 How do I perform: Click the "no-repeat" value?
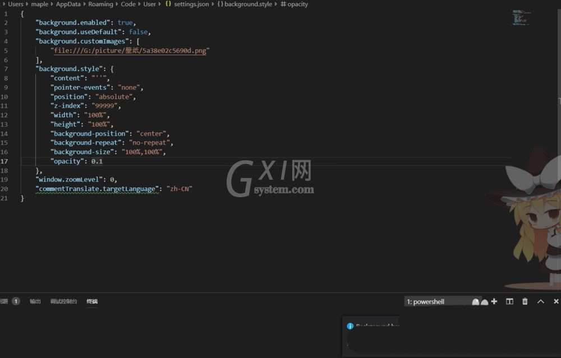click(149, 142)
